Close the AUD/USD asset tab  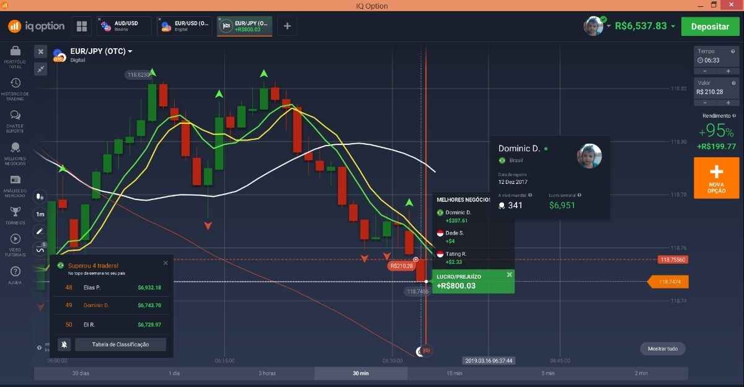[99, 19]
